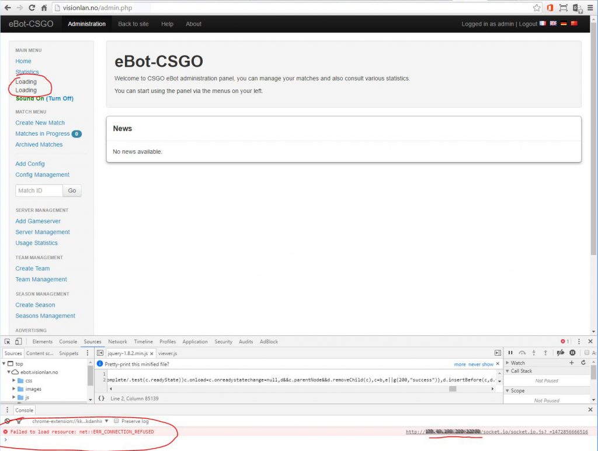Image resolution: width=598 pixels, height=451 pixels.
Task: Open console filter funnel icon
Action: pos(19,421)
